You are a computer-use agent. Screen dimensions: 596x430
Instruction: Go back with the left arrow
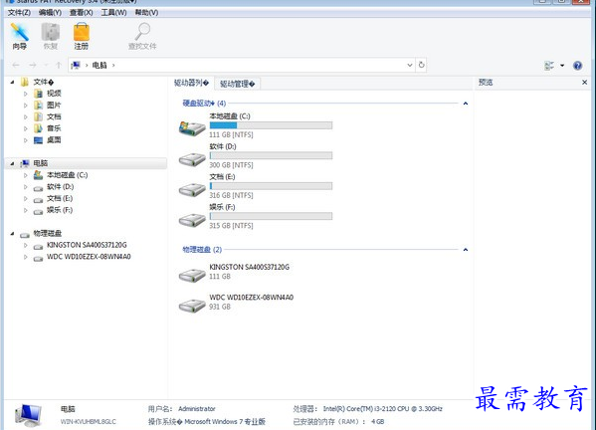[16, 65]
